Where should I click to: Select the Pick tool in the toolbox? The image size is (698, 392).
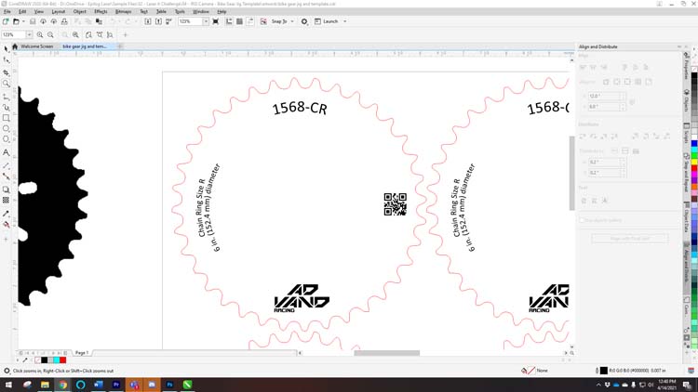click(x=6, y=48)
